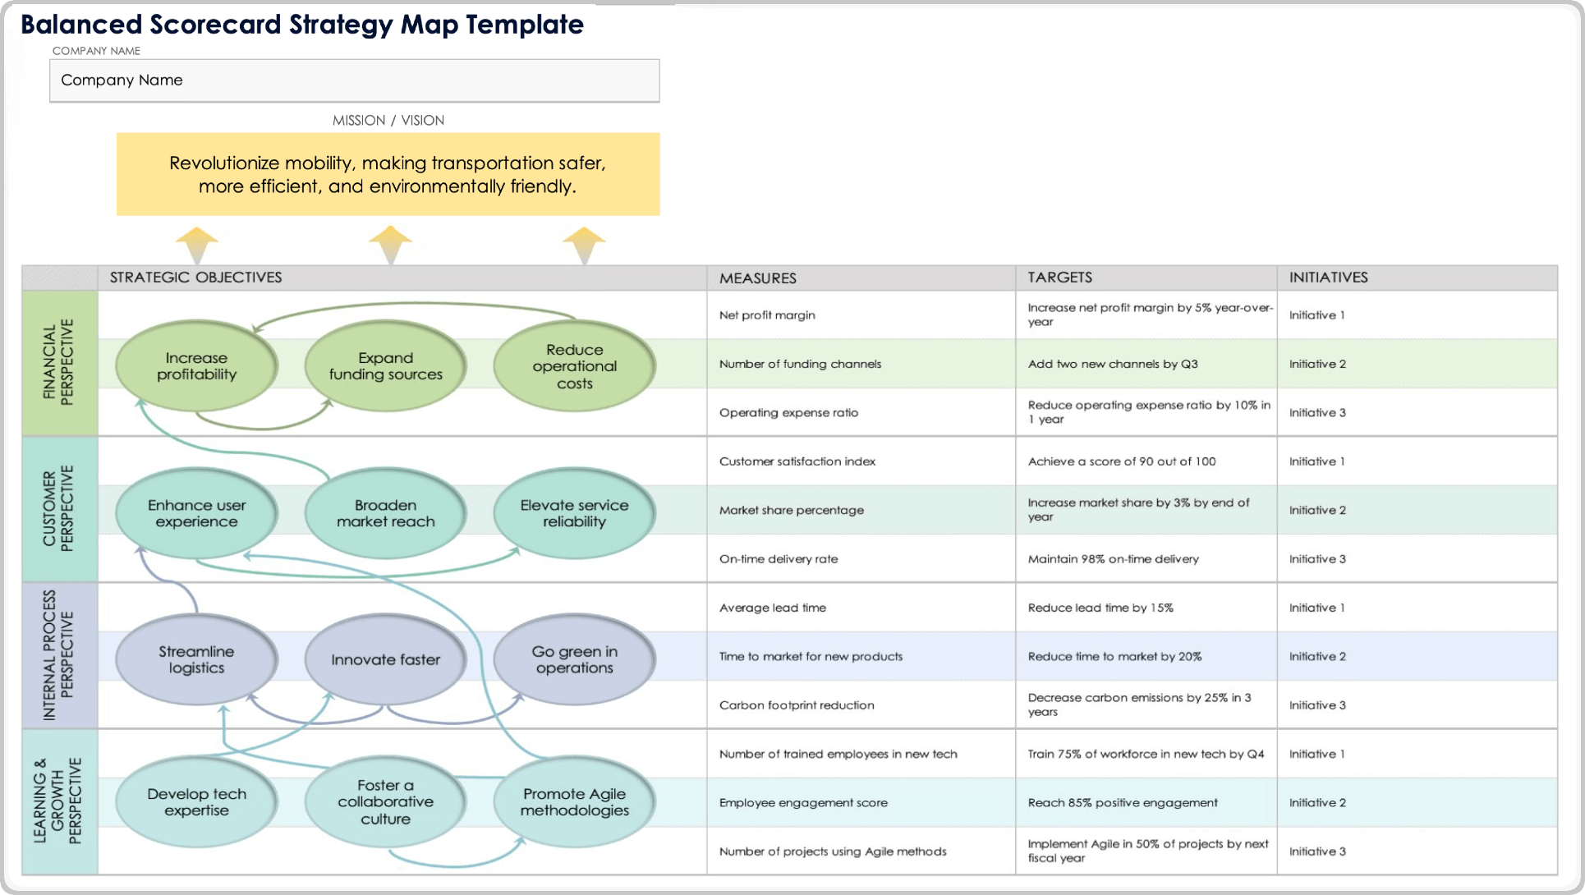Select the Develop tech expertise oval
Viewport: 1585px width, 895px height.
[x=196, y=802]
